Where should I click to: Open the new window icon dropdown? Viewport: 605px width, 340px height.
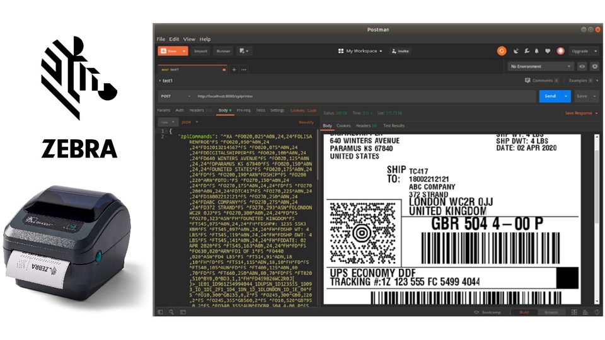click(x=244, y=51)
